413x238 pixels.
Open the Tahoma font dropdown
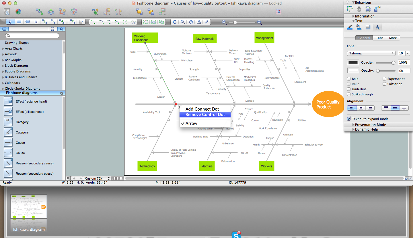click(x=371, y=53)
